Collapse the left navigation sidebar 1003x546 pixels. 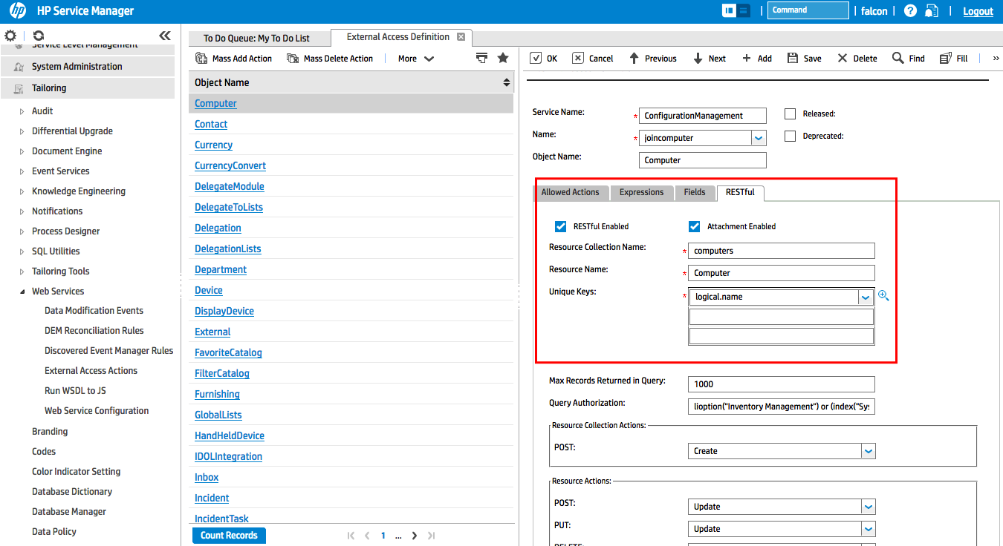(165, 36)
